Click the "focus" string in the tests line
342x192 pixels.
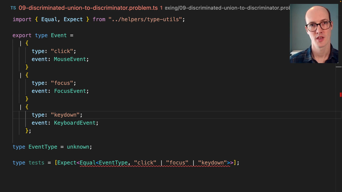[177, 162]
